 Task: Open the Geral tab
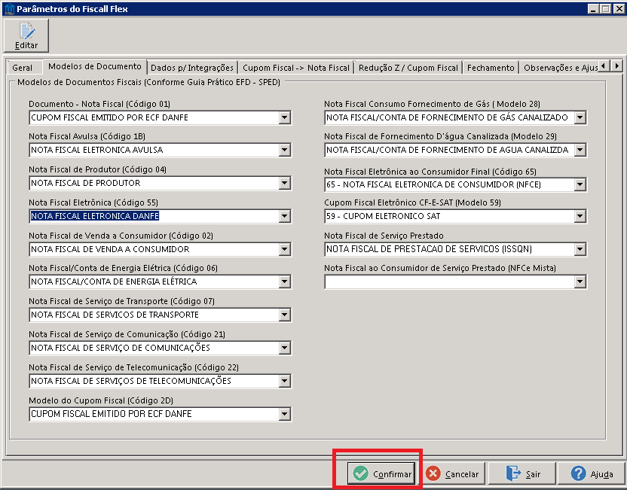pyautogui.click(x=23, y=68)
